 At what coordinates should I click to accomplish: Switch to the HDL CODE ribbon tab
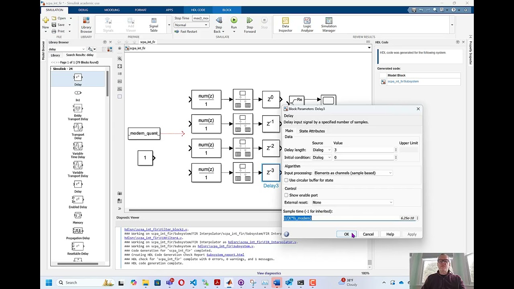point(198,10)
